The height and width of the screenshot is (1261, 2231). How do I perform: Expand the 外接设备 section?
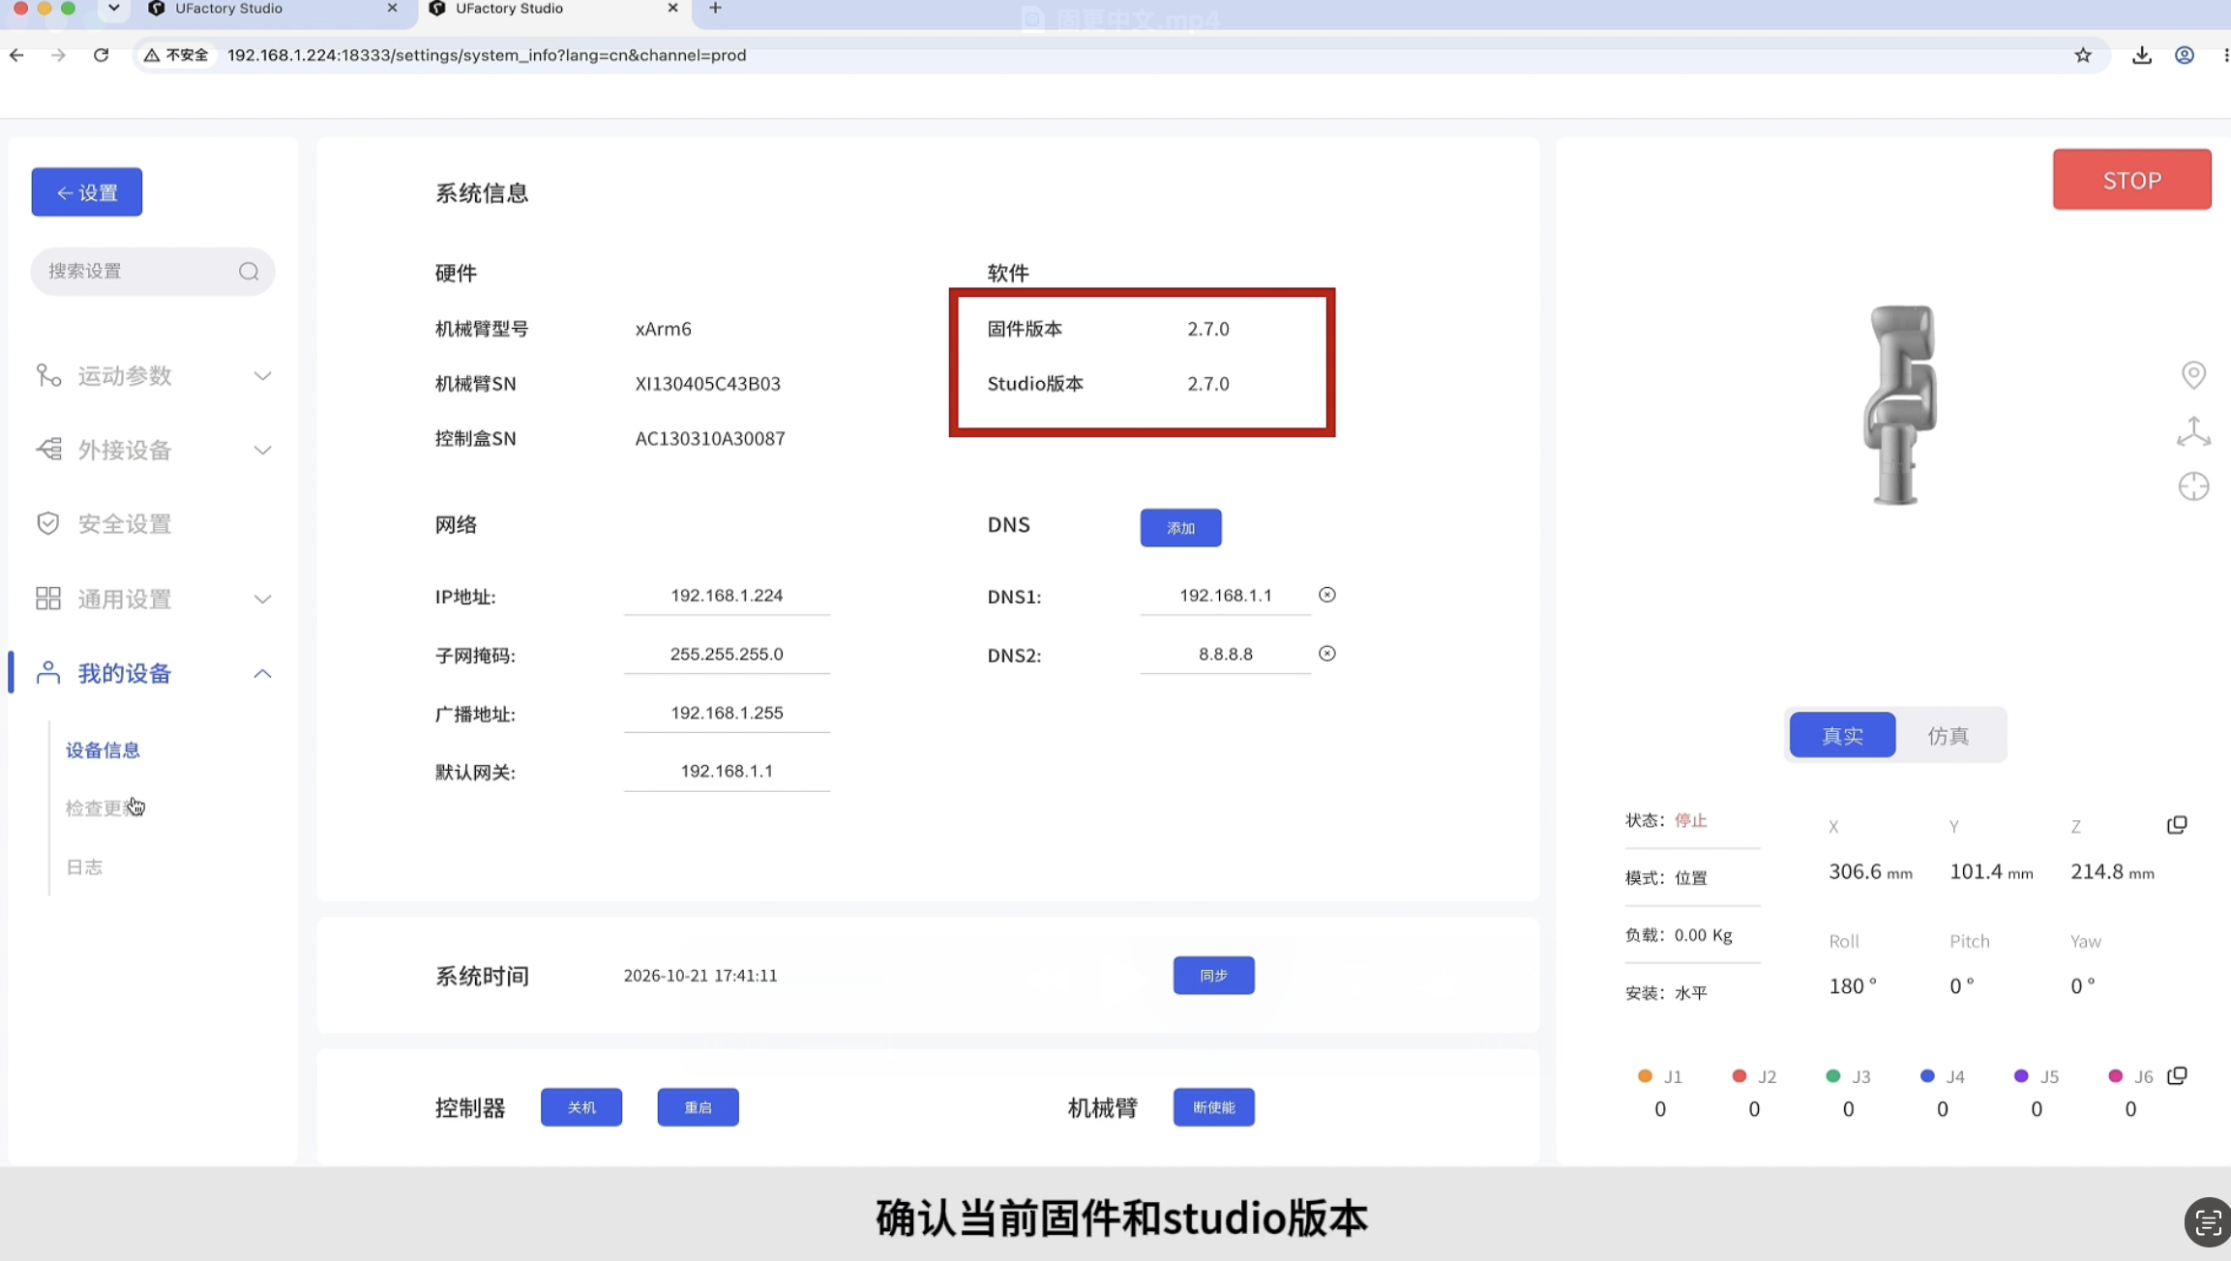[x=153, y=450]
